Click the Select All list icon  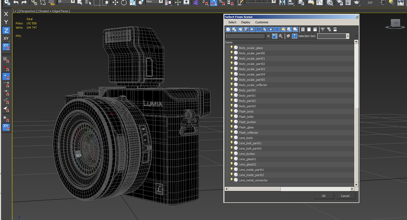pyautogui.click(x=303, y=29)
